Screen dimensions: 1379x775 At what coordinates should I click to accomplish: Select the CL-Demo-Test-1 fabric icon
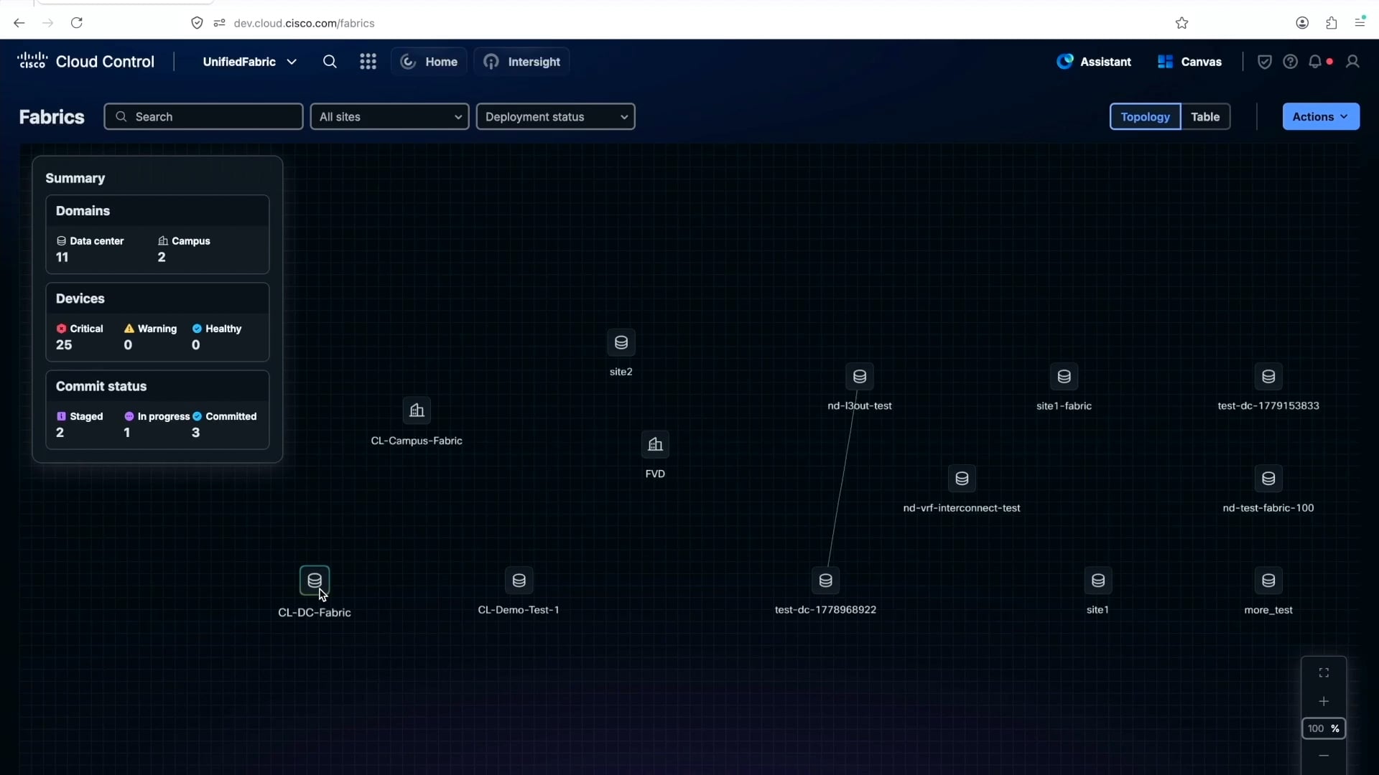point(519,581)
